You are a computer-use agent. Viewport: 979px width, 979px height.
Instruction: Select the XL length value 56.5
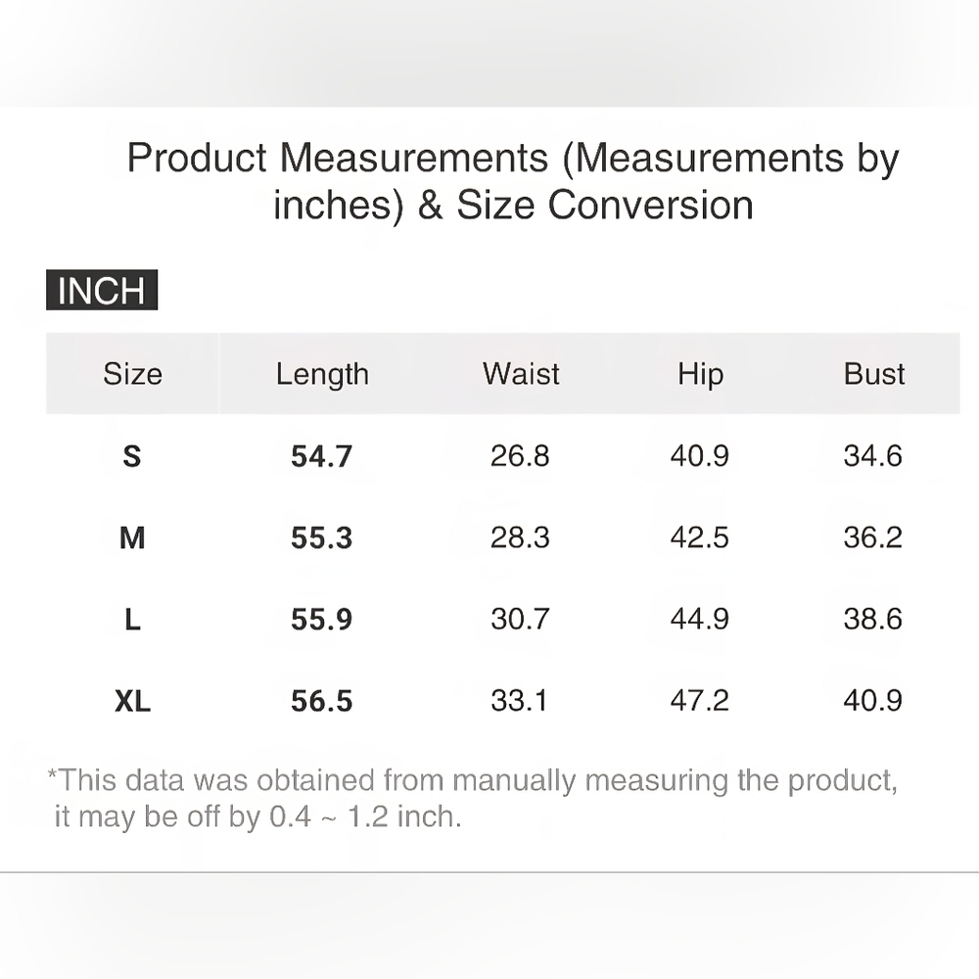321,701
